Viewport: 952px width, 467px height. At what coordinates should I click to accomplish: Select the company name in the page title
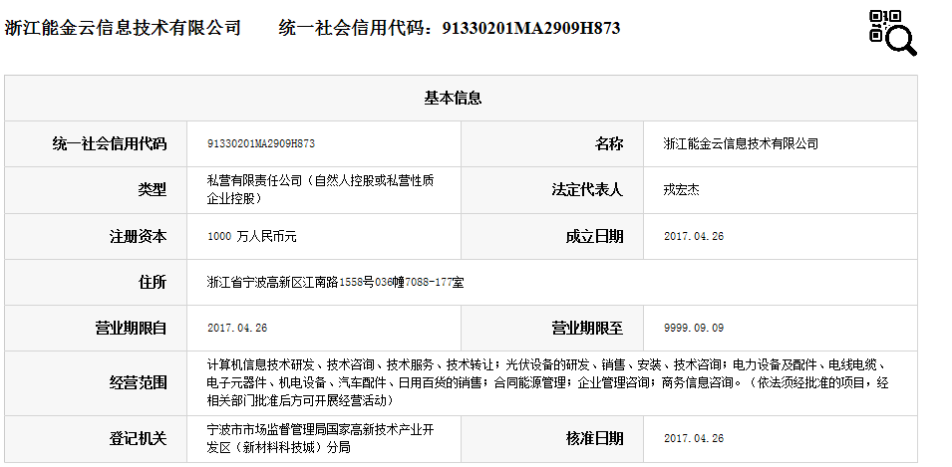(x=123, y=28)
